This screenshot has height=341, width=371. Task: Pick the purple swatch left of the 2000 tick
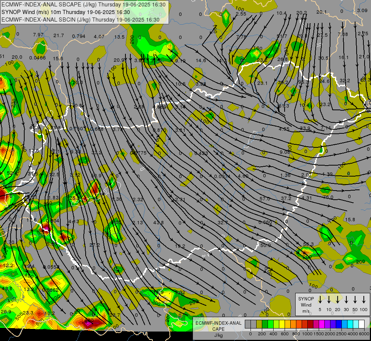327,324
